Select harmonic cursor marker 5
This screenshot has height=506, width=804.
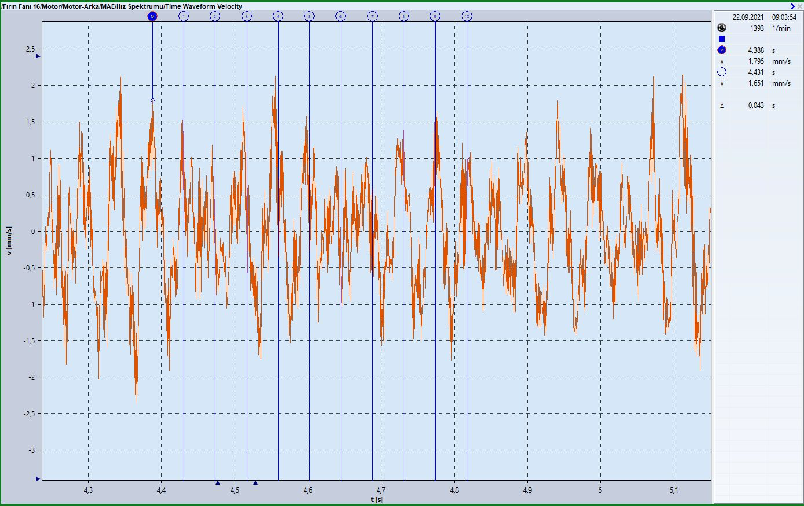pos(309,16)
